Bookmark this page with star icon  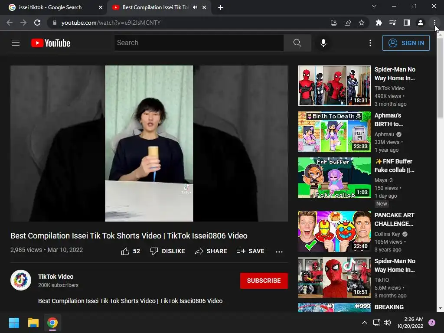coord(362,23)
